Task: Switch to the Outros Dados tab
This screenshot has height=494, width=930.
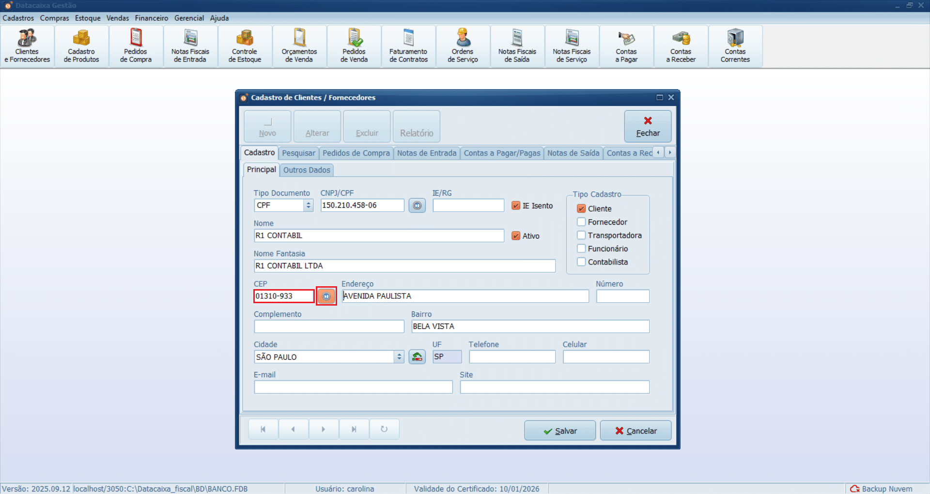Action: 307,170
